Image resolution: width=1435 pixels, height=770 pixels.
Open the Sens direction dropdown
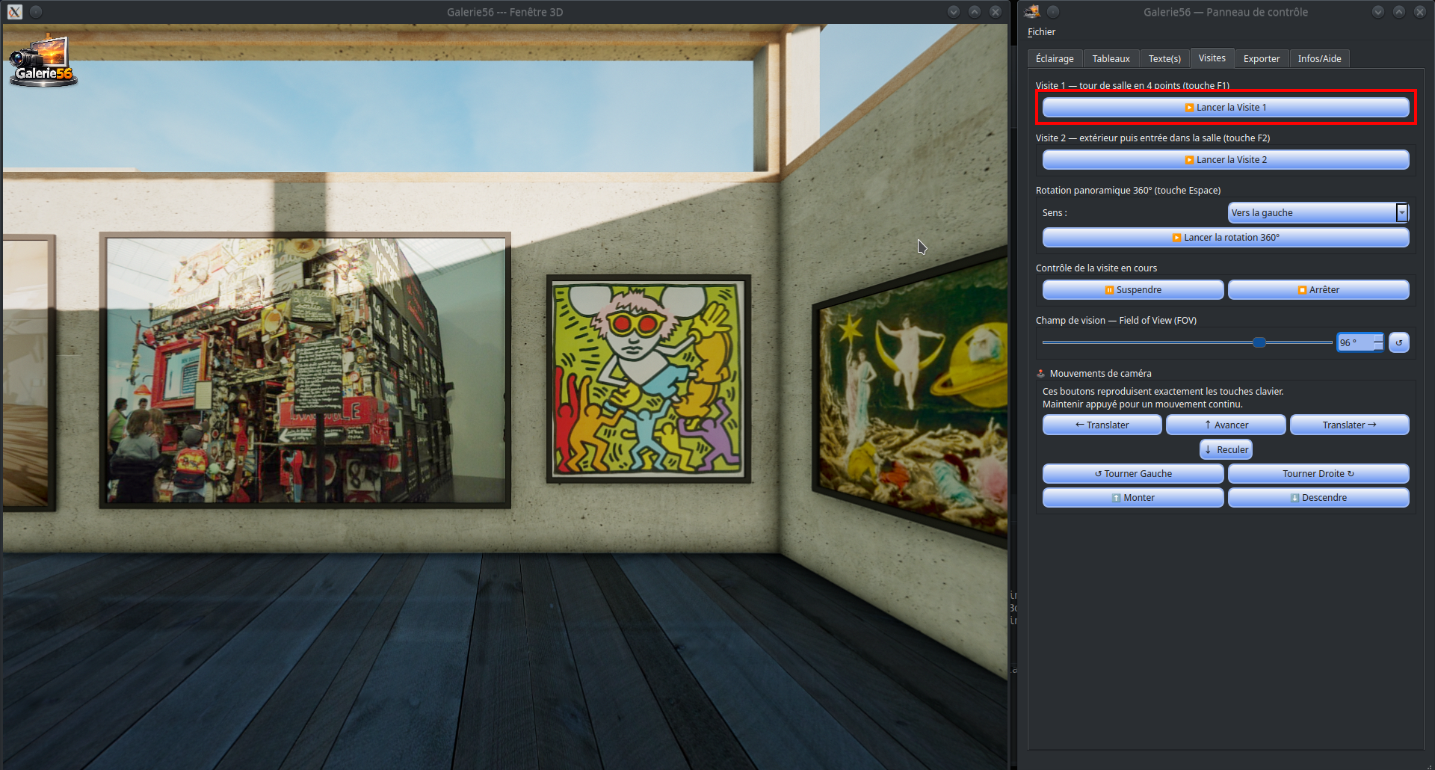point(1318,213)
